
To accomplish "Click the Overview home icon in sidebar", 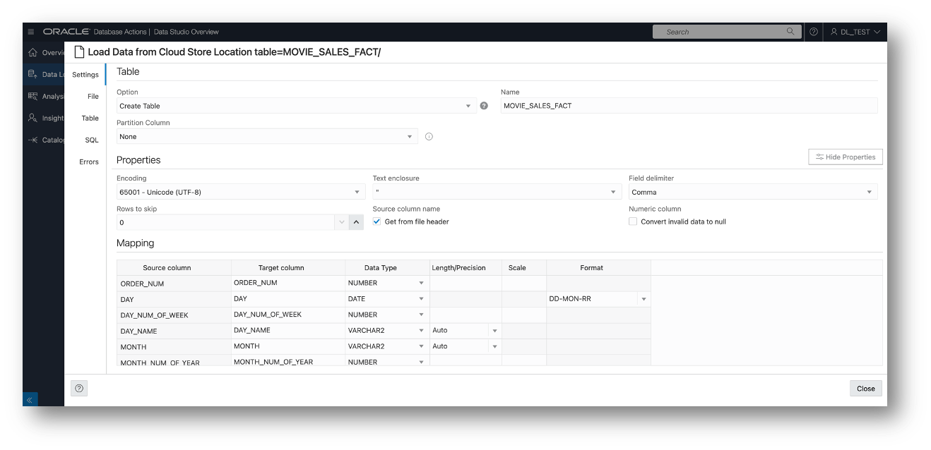I will click(32, 53).
